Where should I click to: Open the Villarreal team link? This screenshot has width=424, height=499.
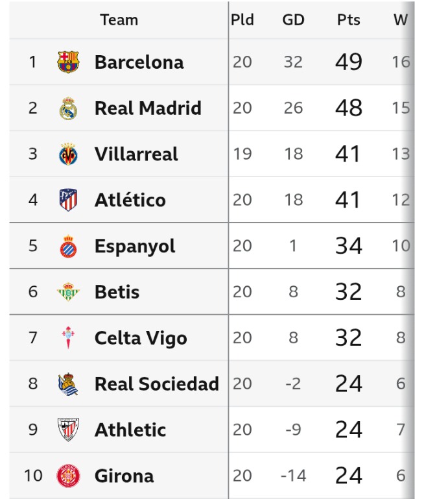pyautogui.click(x=136, y=154)
